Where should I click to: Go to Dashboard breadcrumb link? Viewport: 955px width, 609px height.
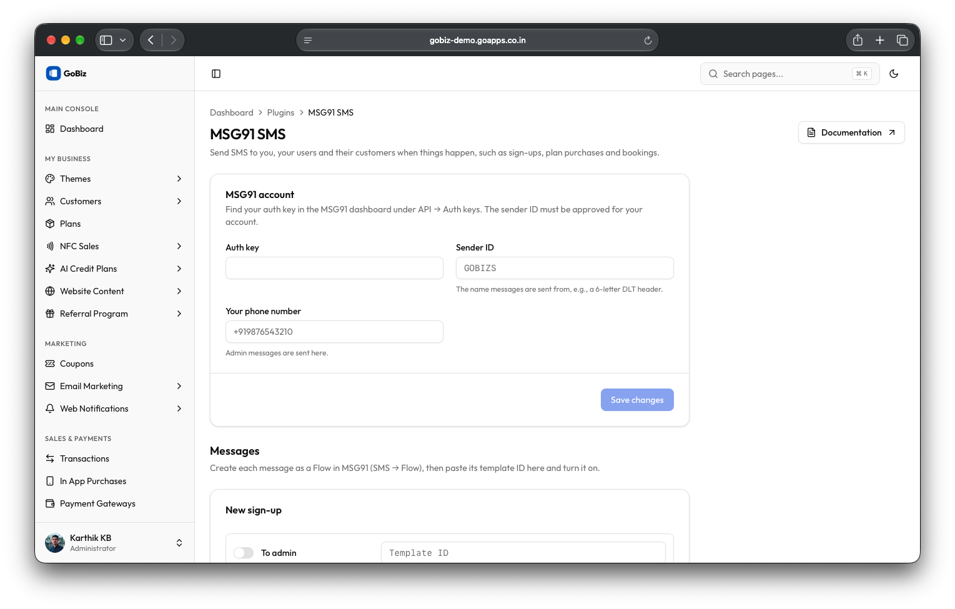[232, 112]
